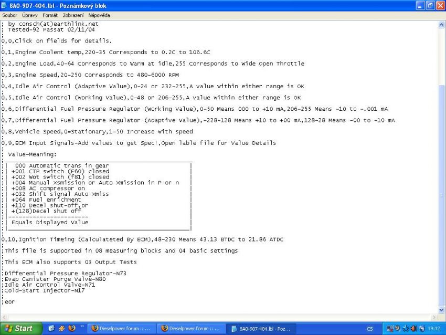Image resolution: width=446 pixels, height=335 pixels.
Task: Click the scrollbar down arrow
Action: click(441, 310)
